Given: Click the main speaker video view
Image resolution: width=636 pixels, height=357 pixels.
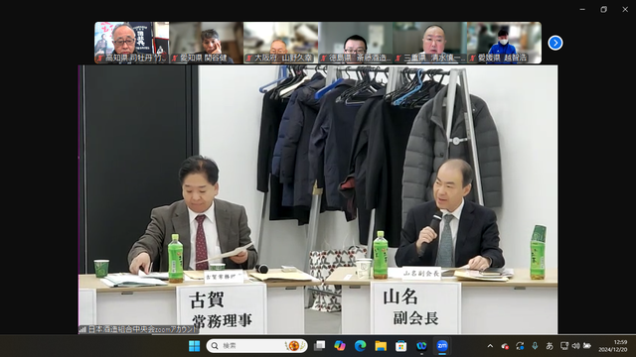Looking at the screenshot, I should tap(318, 199).
